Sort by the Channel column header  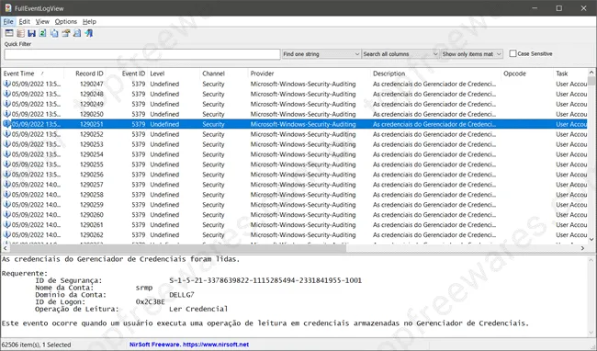(x=223, y=74)
